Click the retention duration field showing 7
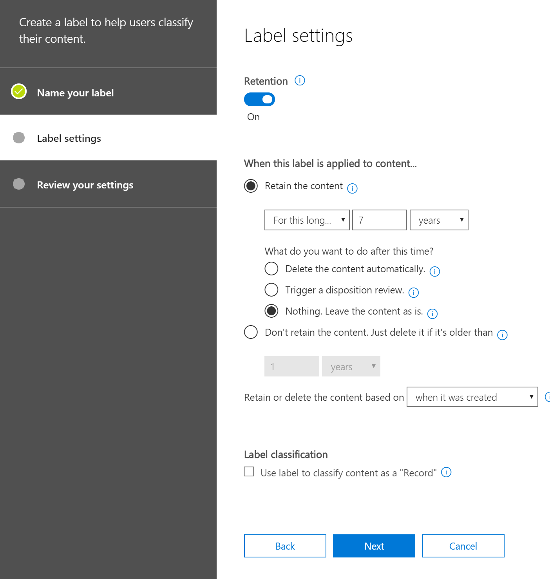This screenshot has width=550, height=579. coord(379,220)
